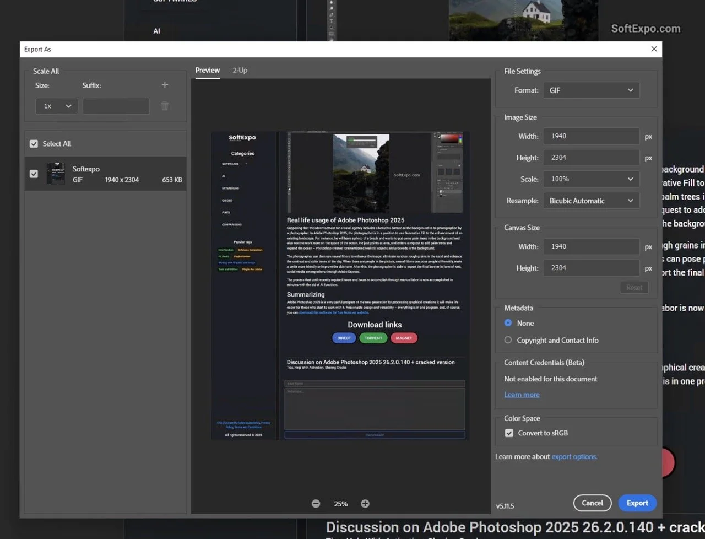705x539 pixels.
Task: Click the Cancel button
Action: pyautogui.click(x=592, y=503)
